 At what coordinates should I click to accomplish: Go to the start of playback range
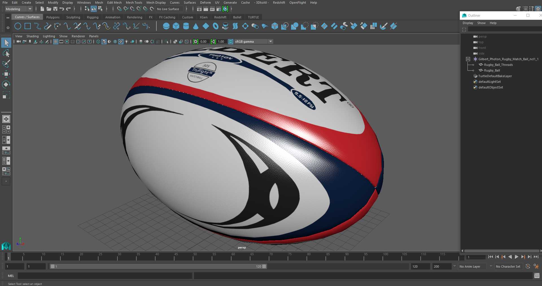click(490, 257)
